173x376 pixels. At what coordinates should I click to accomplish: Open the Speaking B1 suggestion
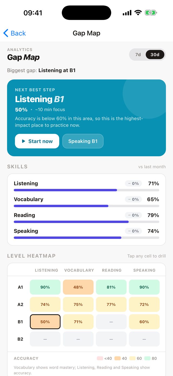pyautogui.click(x=83, y=141)
